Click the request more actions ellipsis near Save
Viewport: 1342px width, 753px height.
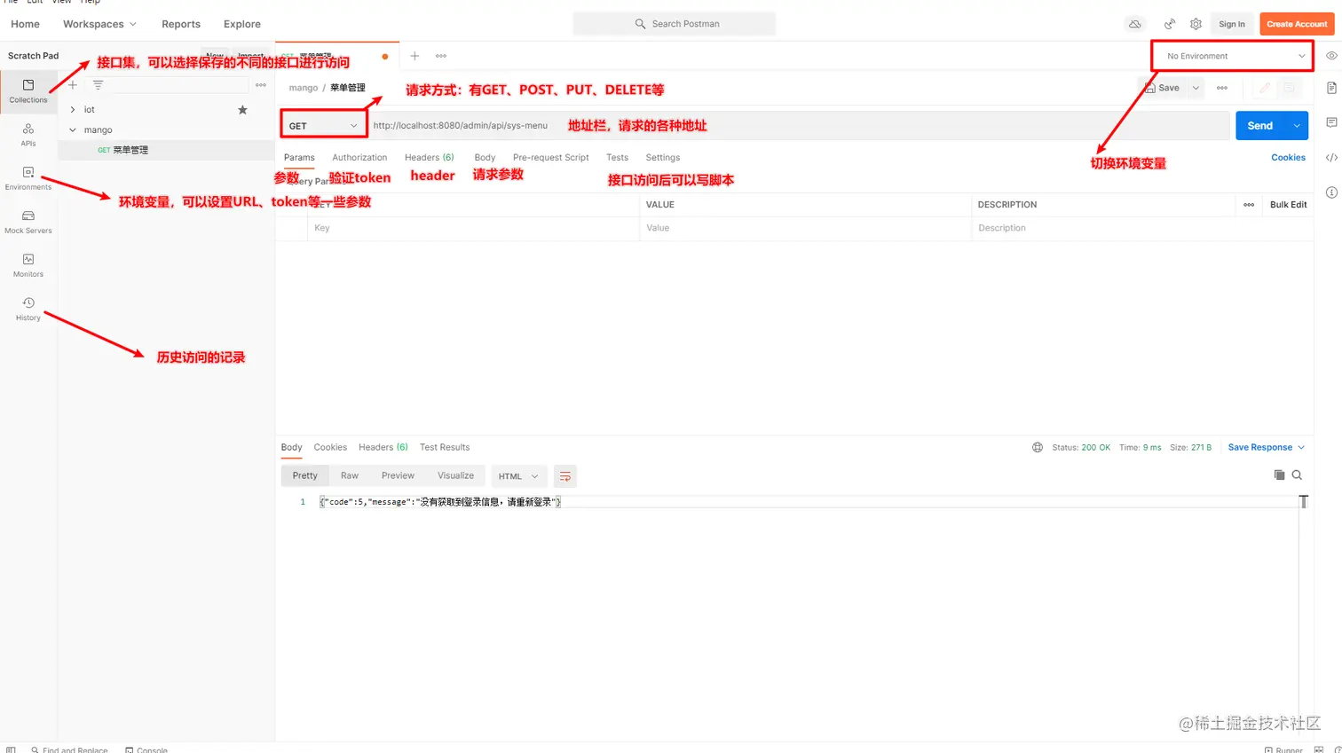(1222, 88)
